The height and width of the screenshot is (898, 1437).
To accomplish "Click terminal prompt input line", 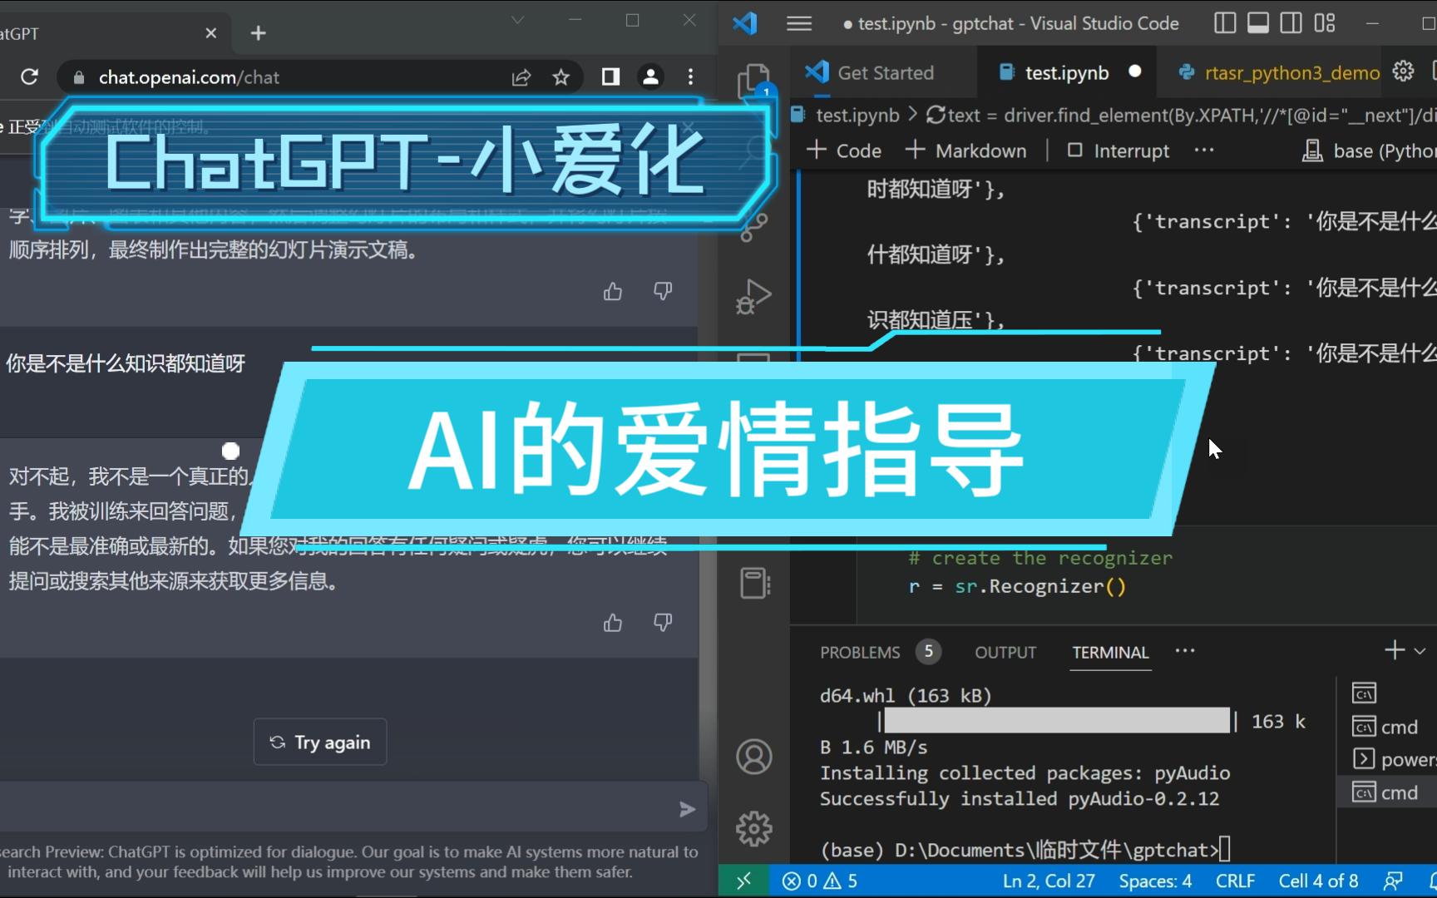I will pos(1025,850).
